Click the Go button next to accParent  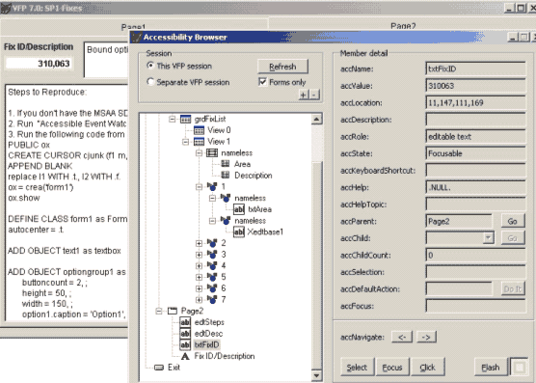513,221
